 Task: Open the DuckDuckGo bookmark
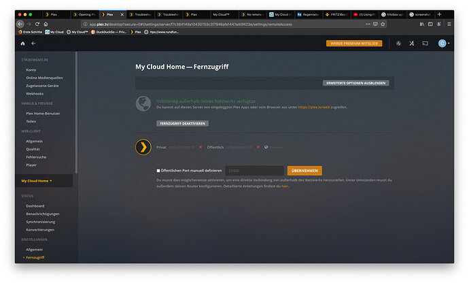pos(109,32)
